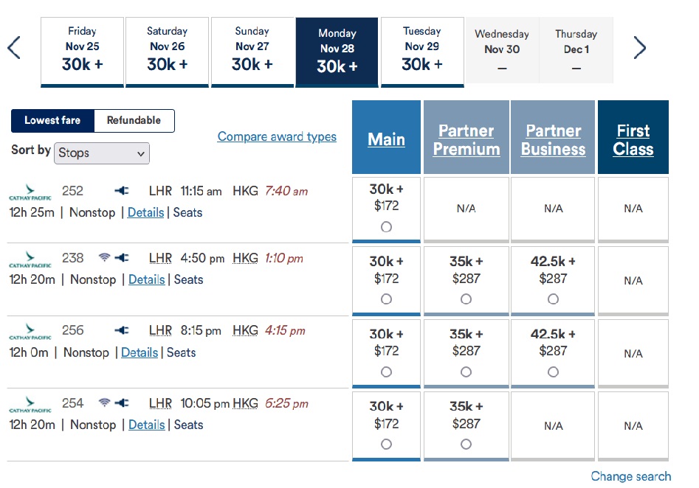
Task: Open the Sort by Stops dropdown
Action: (103, 153)
